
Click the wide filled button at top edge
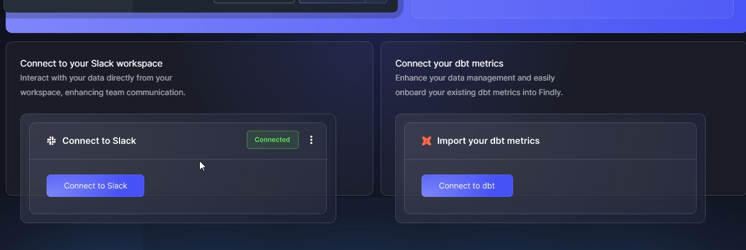[332, 1]
